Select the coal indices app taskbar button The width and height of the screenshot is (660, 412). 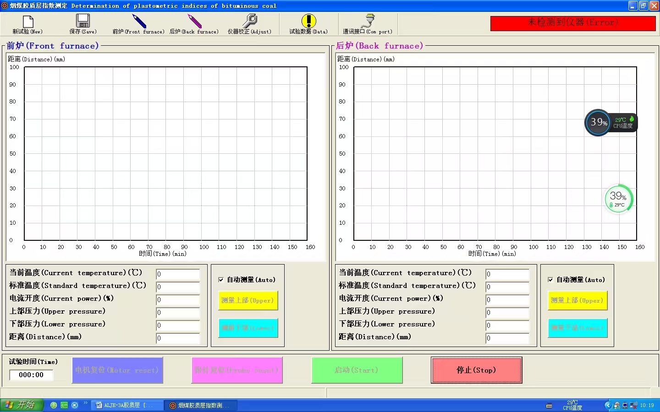coord(201,405)
